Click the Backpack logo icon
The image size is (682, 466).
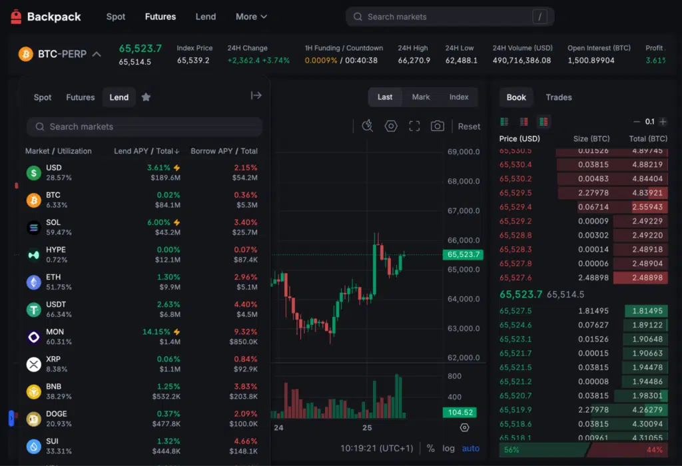(17, 17)
